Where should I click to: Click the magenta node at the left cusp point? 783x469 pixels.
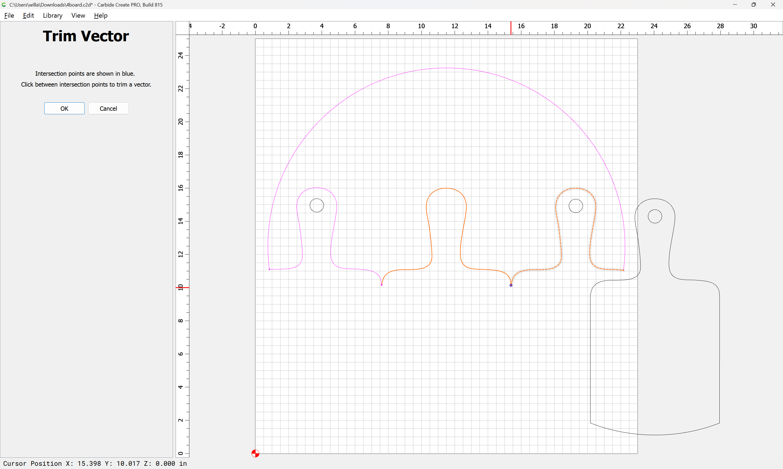pyautogui.click(x=382, y=285)
